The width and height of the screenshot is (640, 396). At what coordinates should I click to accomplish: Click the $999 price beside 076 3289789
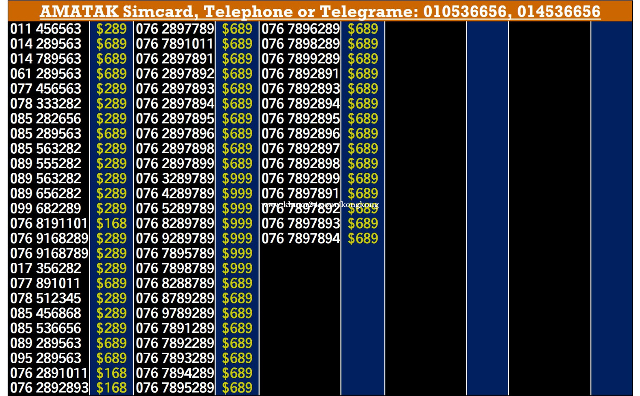(237, 179)
